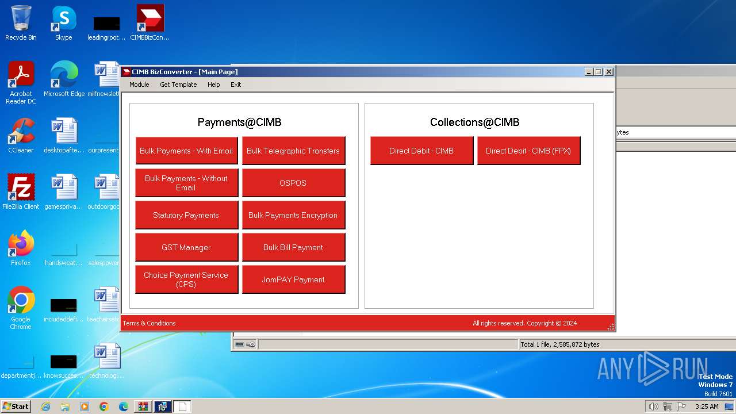This screenshot has height=414, width=736.
Task: Open Choice Payment Service (CPS) module
Action: pyautogui.click(x=186, y=279)
